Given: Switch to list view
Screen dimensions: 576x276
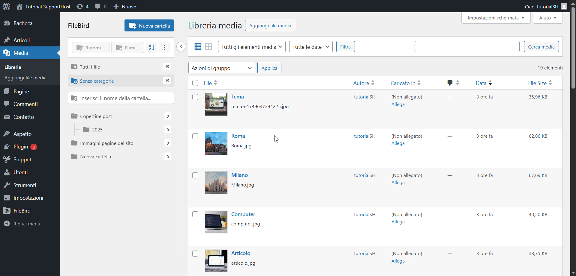Looking at the screenshot, I should click(198, 47).
